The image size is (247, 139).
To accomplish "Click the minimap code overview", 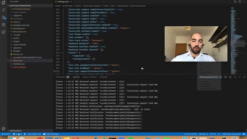I will point(238,40).
